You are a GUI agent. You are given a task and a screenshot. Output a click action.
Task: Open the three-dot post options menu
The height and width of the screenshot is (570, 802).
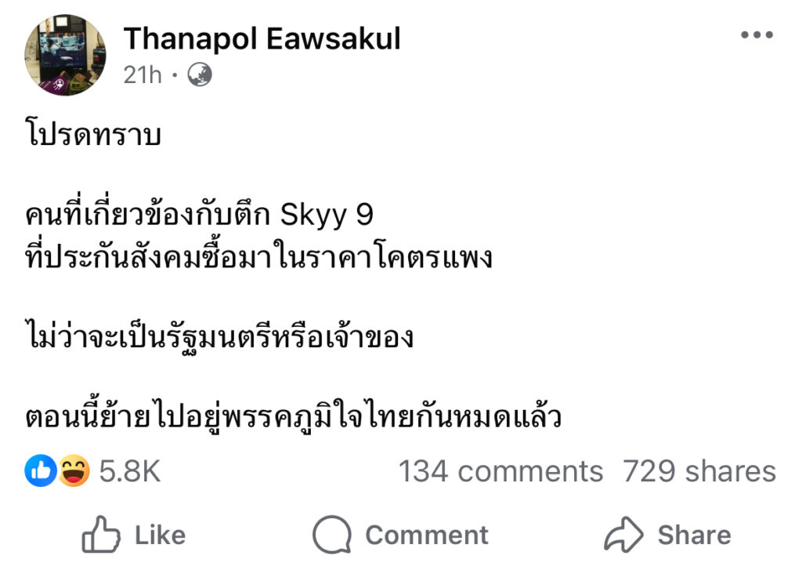[757, 36]
